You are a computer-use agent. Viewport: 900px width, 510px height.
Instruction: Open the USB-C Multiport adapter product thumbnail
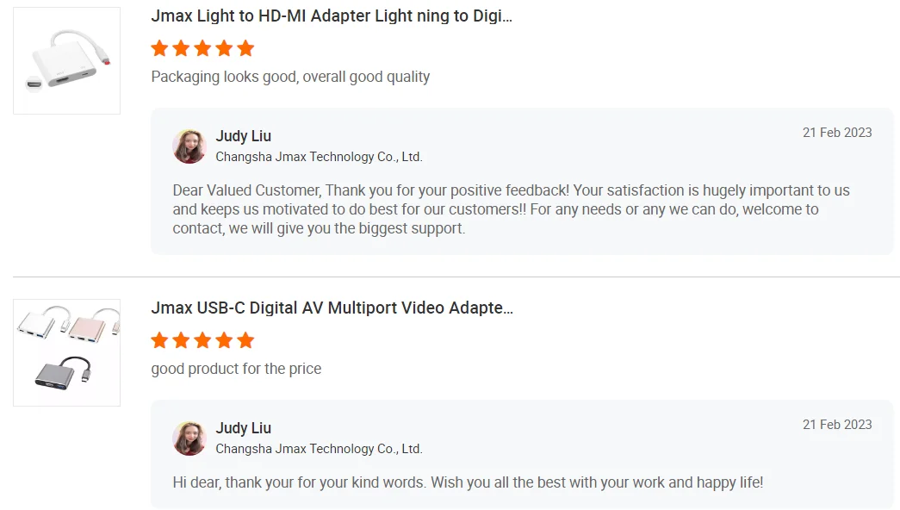click(x=66, y=352)
